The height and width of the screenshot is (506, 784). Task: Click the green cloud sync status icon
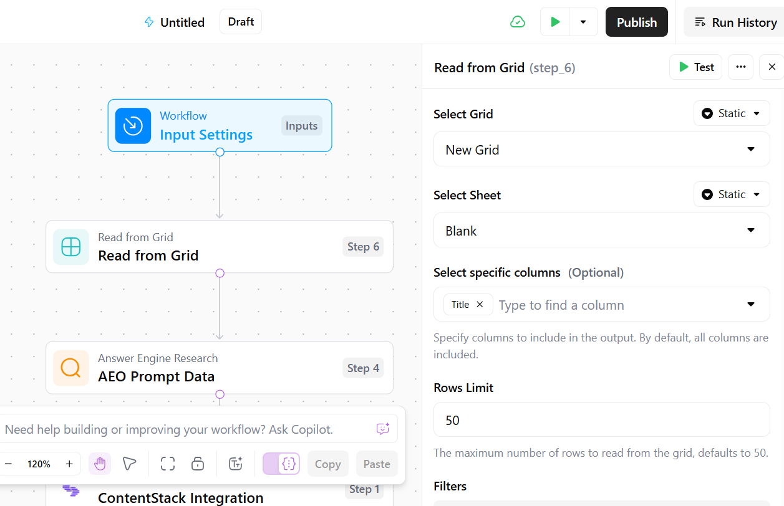(x=518, y=21)
